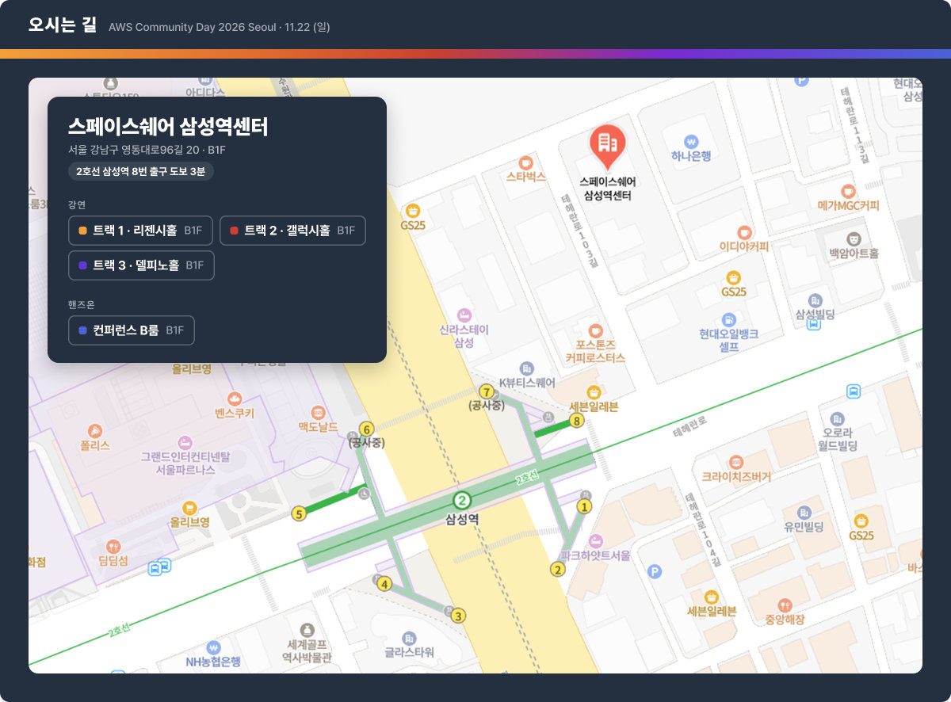
Task: Click the 스타벅스 coffee icon on the map
Action: point(526,162)
